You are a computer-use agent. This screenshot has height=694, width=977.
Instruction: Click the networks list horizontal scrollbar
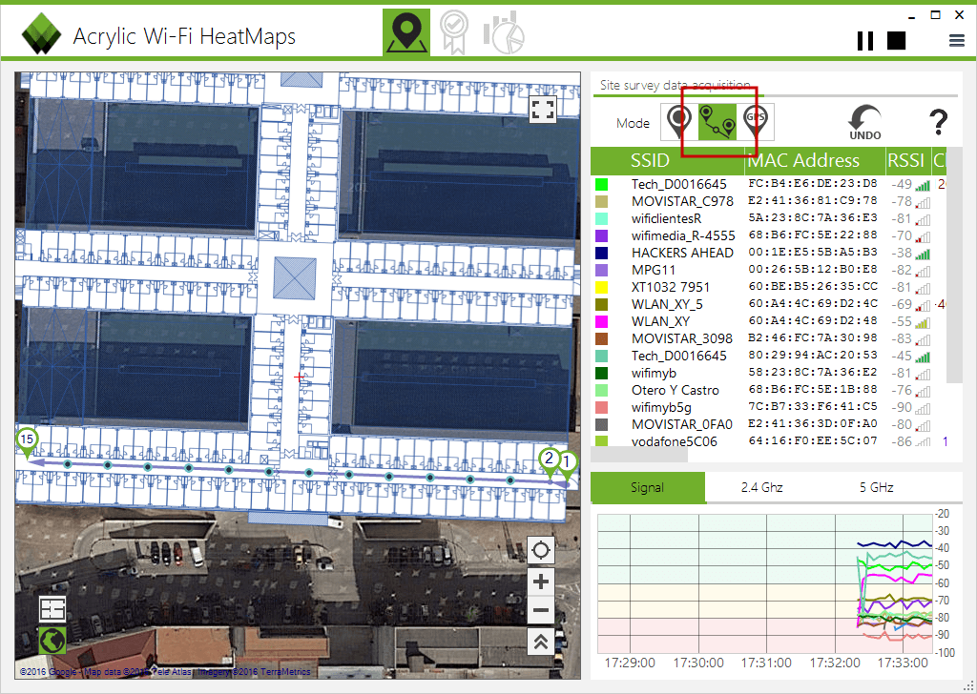point(639,455)
